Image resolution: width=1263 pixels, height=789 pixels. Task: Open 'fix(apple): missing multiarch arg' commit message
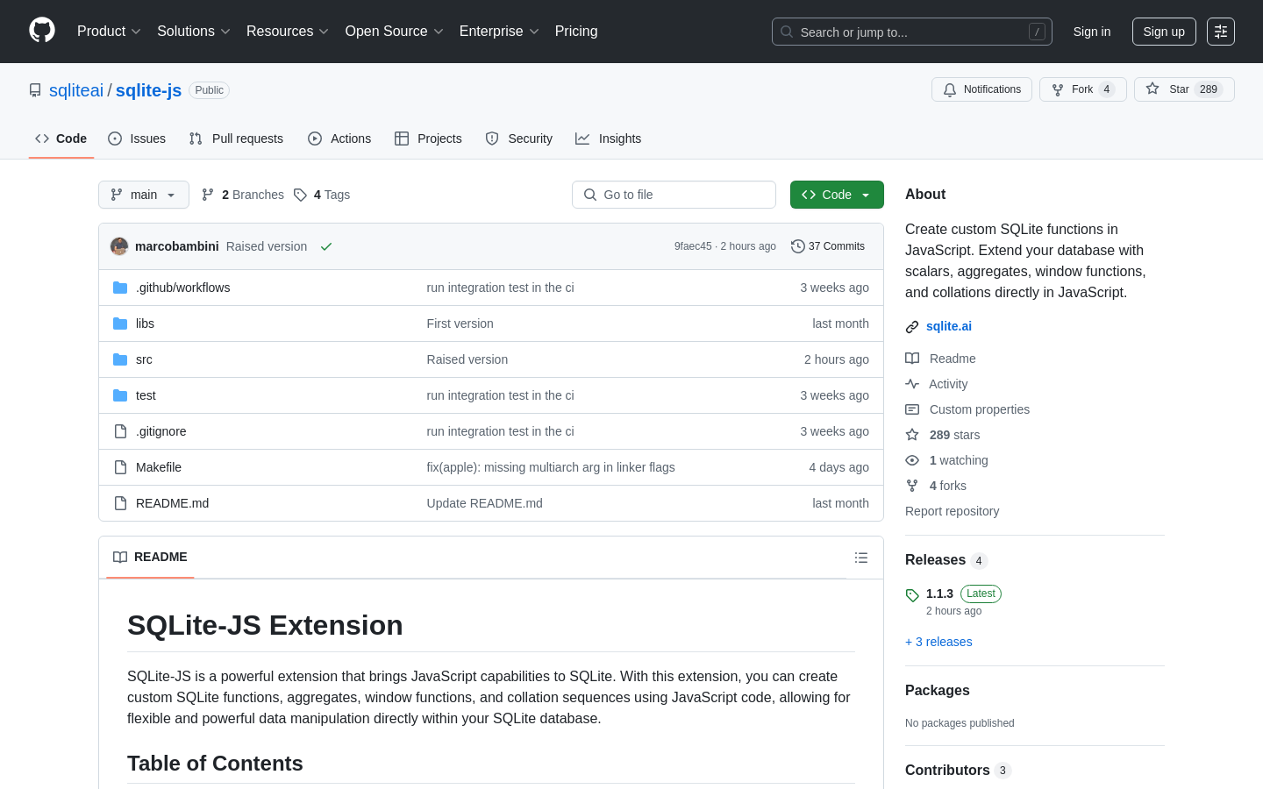pos(551,467)
